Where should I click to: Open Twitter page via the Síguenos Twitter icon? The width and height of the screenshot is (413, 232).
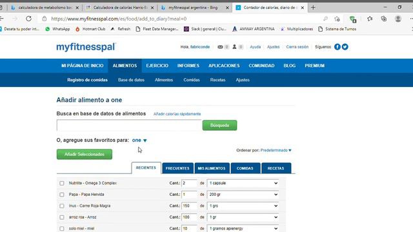click(x=345, y=47)
